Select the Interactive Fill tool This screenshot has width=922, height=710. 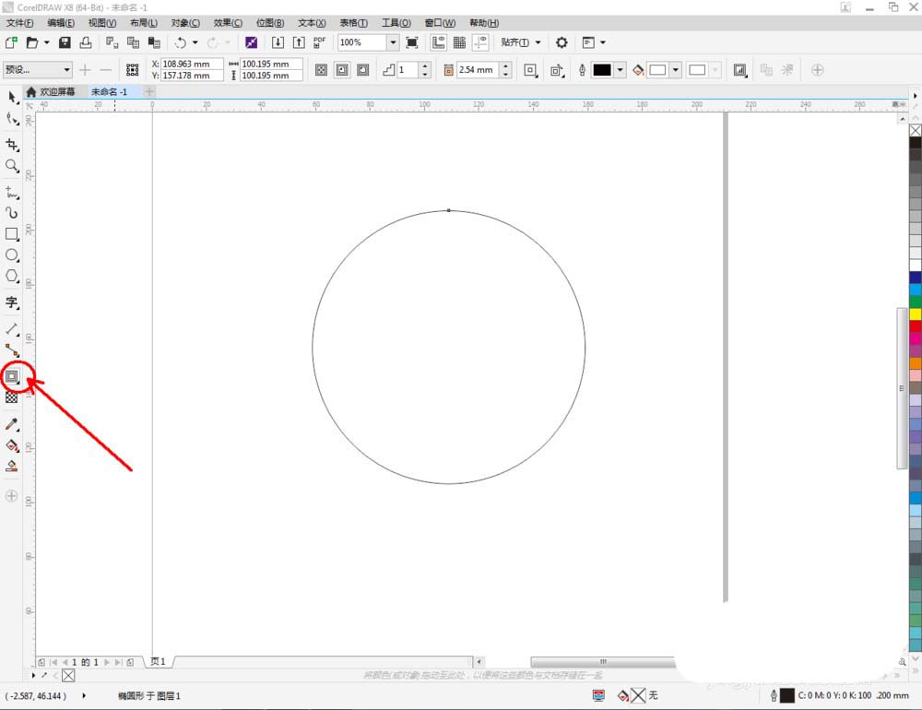pyautogui.click(x=12, y=445)
